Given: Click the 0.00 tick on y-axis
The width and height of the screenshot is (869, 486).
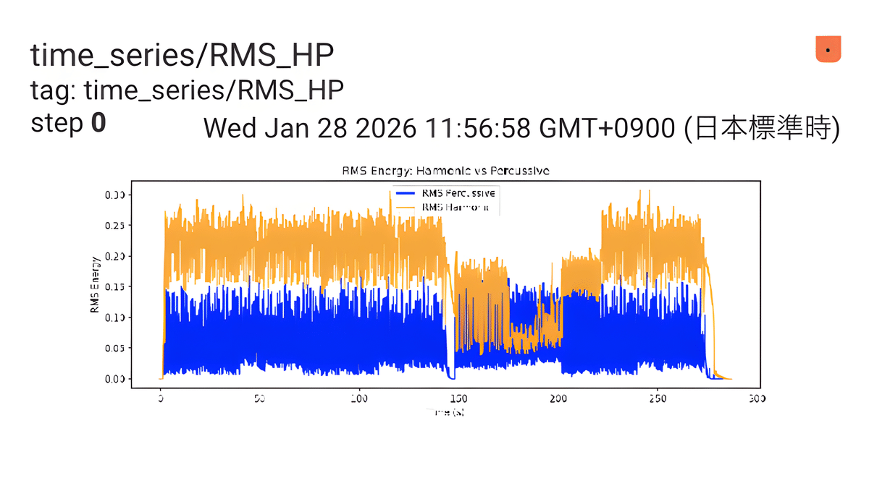Looking at the screenshot, I should click(x=116, y=379).
